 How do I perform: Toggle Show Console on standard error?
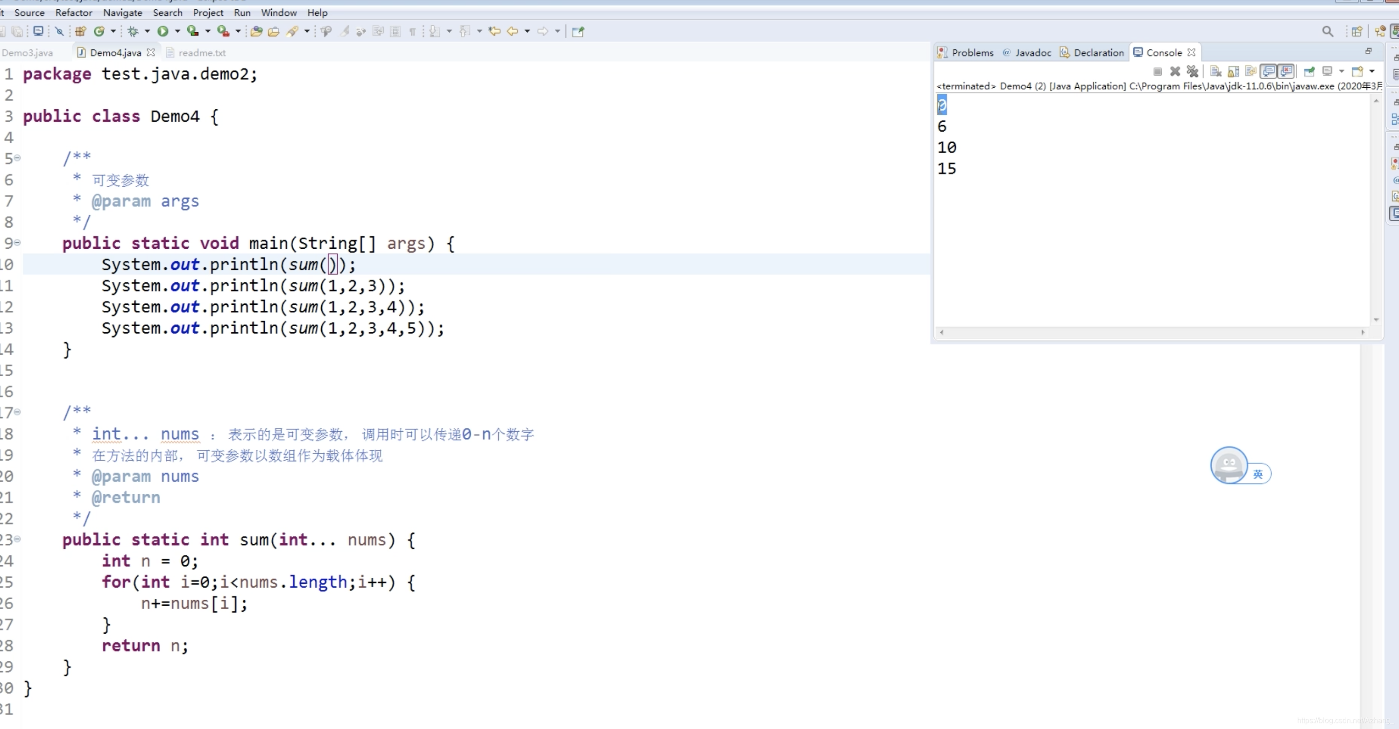coord(1286,71)
